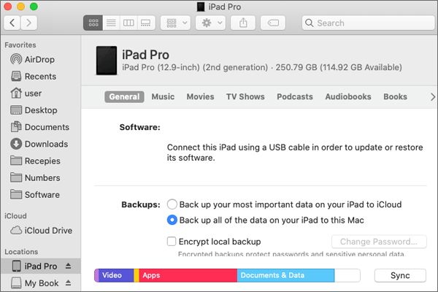Click the Apps segment in storage bar
The image size is (438, 292).
click(188, 275)
